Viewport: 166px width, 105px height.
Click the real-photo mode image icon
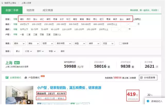pos(7,77)
